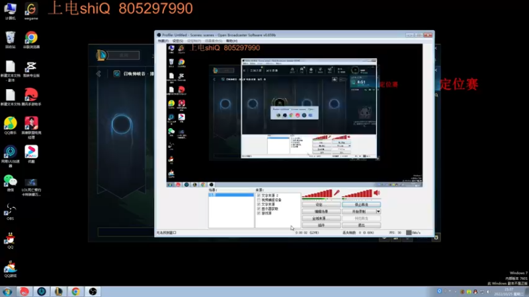The image size is (529, 297).
Task: Toggle the 显示器获取 source checkbox
Action: 259,209
